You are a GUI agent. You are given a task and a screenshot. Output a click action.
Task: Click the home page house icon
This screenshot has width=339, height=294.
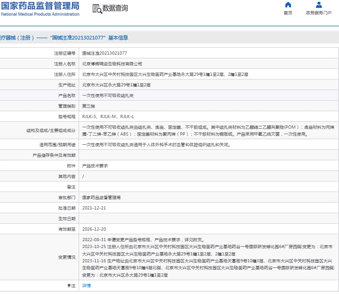point(288,5)
